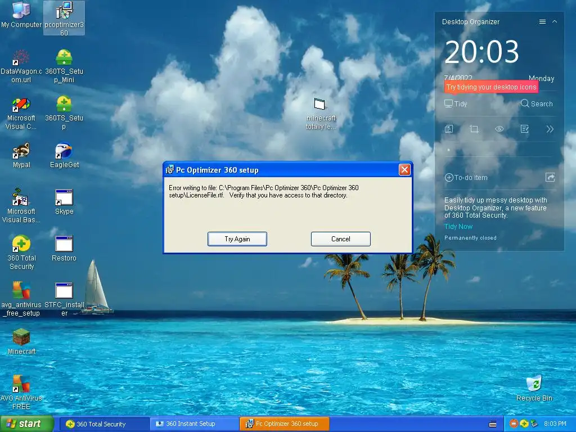Click the 'Try tidying your desktop icons' tooltip
Image resolution: width=576 pixels, height=432 pixels.
pos(491,87)
